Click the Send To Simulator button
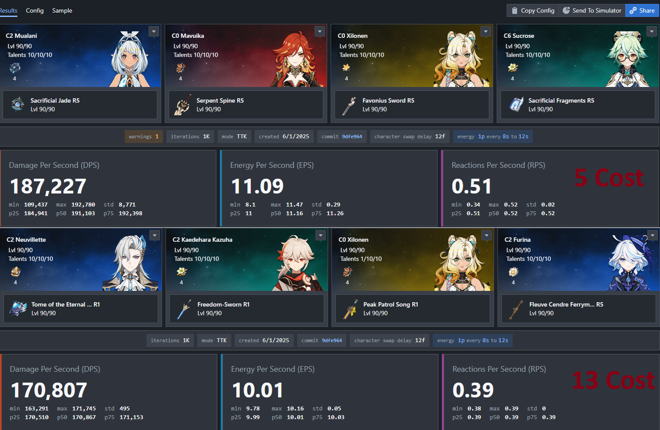 point(592,10)
